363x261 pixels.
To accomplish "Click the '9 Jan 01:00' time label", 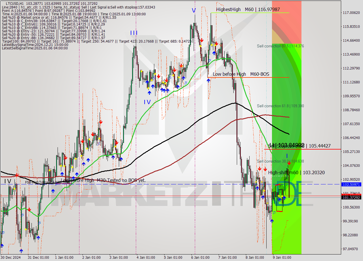I will click(282, 258).
